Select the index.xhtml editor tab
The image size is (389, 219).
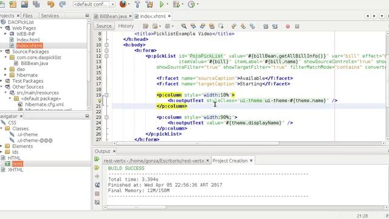pos(153,16)
